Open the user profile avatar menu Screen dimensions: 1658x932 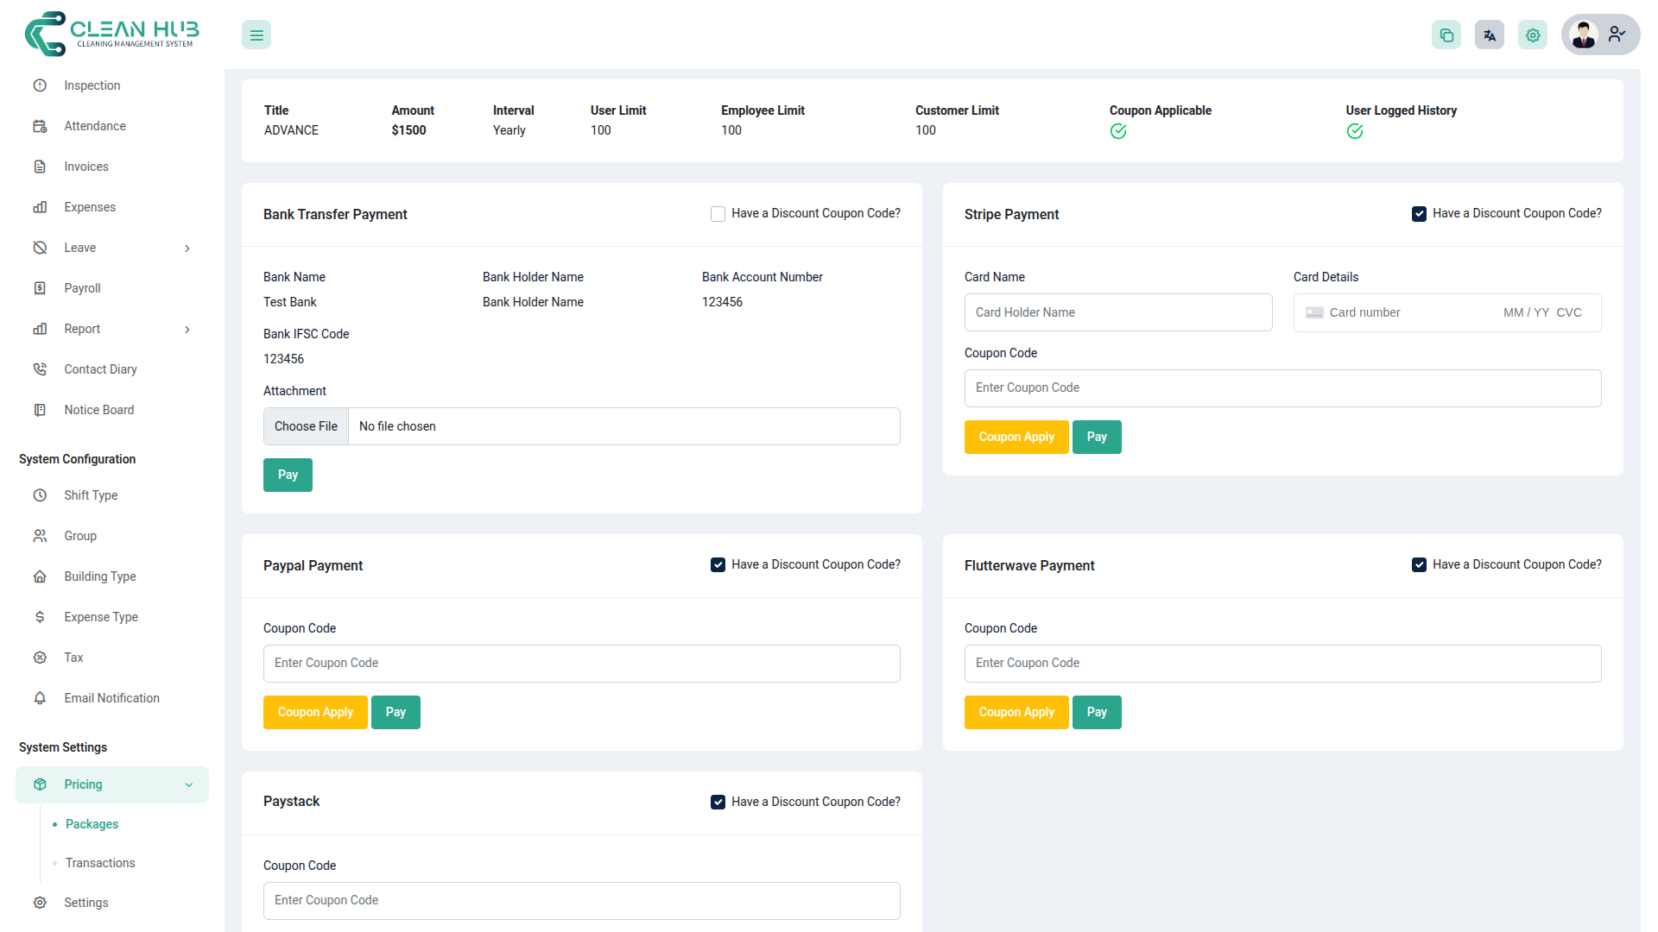[1584, 35]
